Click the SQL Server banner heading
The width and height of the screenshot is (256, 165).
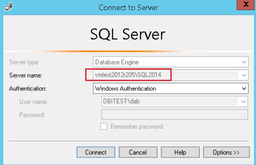point(128,34)
